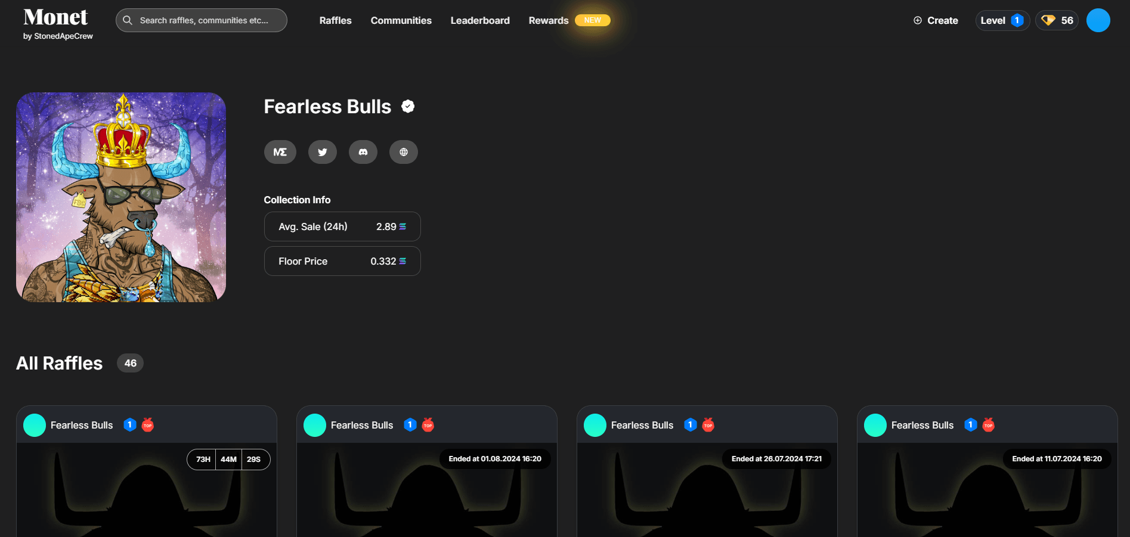Open Fearless Bulls name on the 73H countdown raffle card

tap(82, 425)
